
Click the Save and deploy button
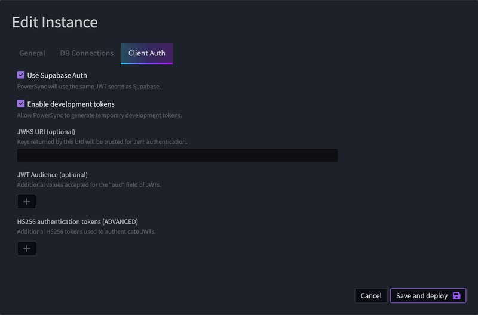pyautogui.click(x=428, y=295)
